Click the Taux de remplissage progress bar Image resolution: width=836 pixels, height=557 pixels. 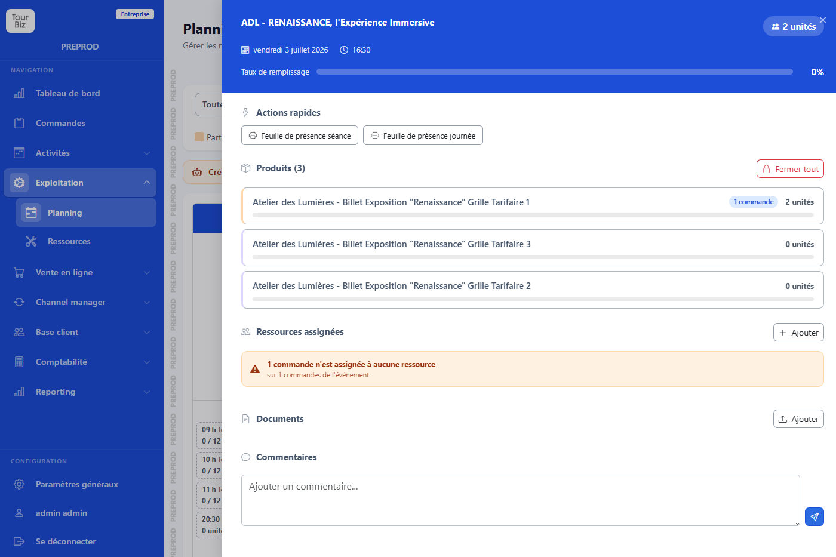(x=555, y=72)
